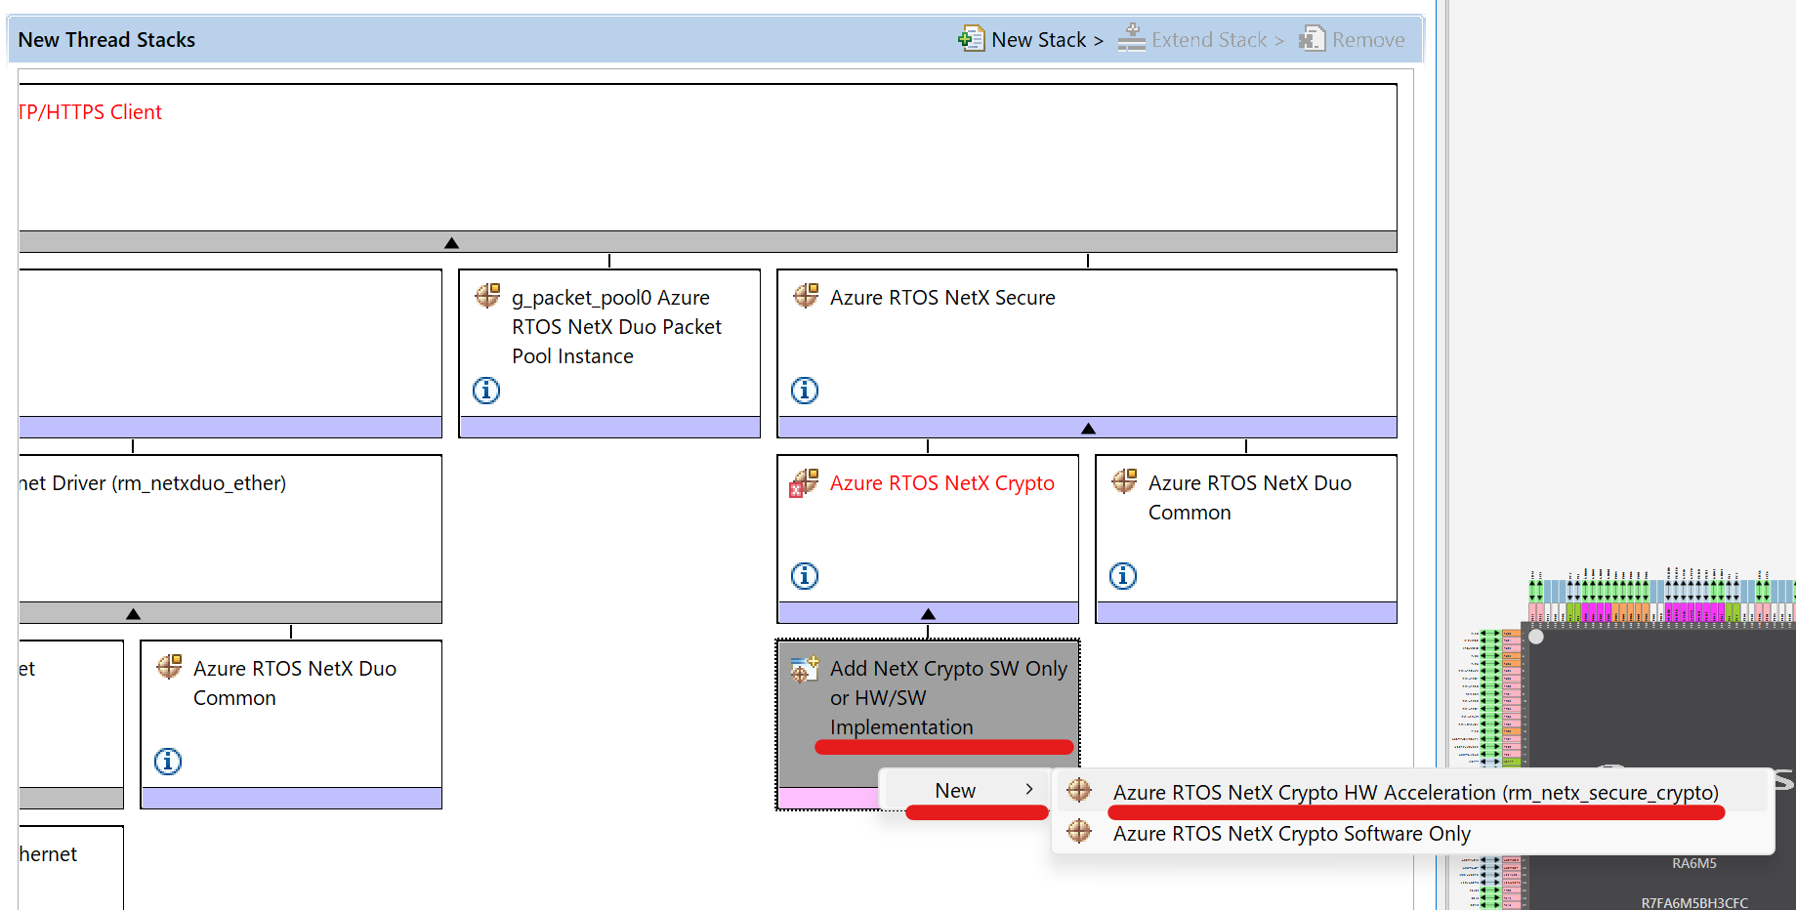Choose Azure RTOS NetX Crypto HW Acceleration
Image resolution: width=1796 pixels, height=910 pixels.
coord(1414,792)
